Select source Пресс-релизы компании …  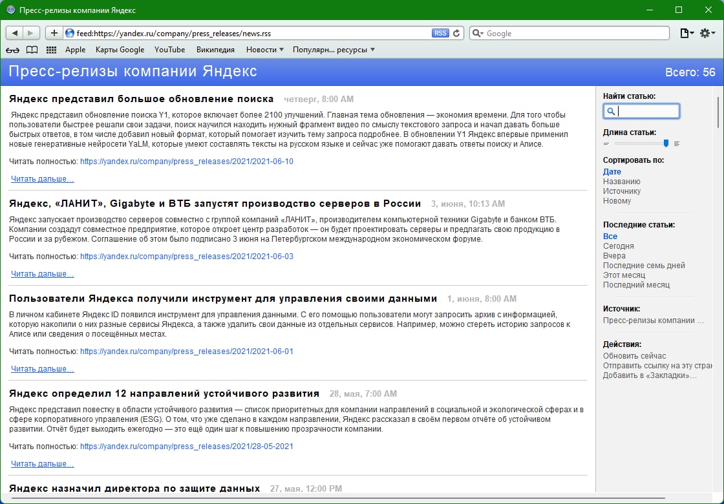(x=654, y=320)
